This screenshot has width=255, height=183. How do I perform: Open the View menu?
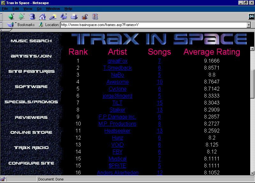(x=28, y=9)
